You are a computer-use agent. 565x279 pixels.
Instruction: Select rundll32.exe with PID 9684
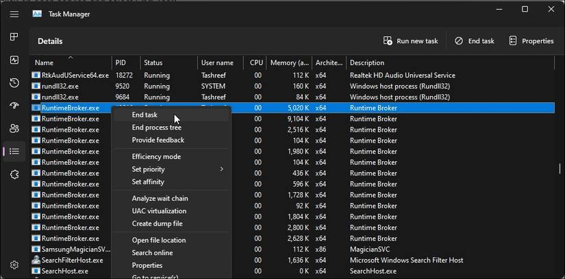click(292, 97)
